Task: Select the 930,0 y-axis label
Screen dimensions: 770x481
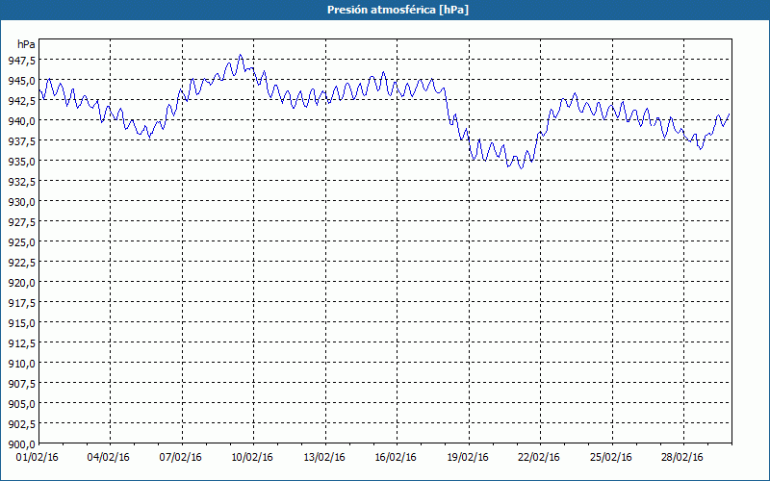Action: (x=21, y=202)
